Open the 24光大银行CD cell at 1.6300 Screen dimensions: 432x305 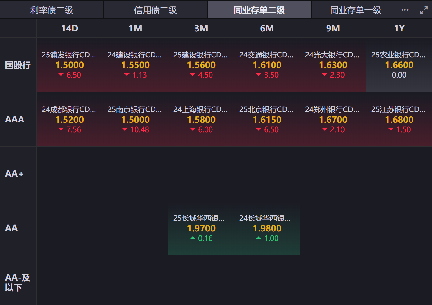click(333, 65)
